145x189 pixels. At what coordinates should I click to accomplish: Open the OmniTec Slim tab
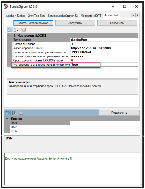coord(36,16)
